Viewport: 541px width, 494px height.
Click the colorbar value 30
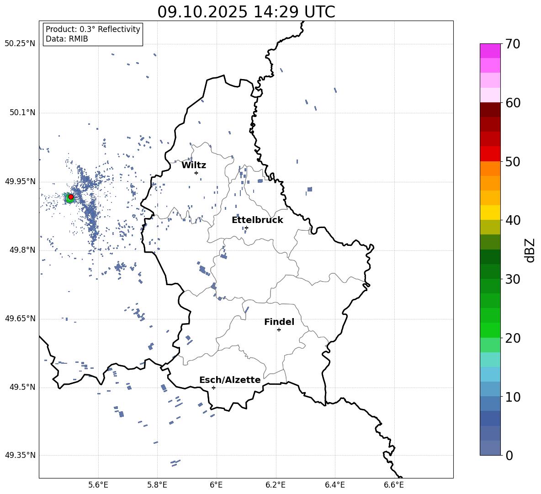point(513,279)
